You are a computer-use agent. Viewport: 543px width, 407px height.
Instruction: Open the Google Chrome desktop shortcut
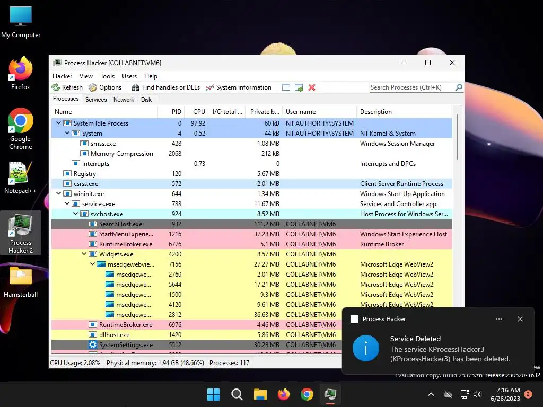(x=21, y=129)
